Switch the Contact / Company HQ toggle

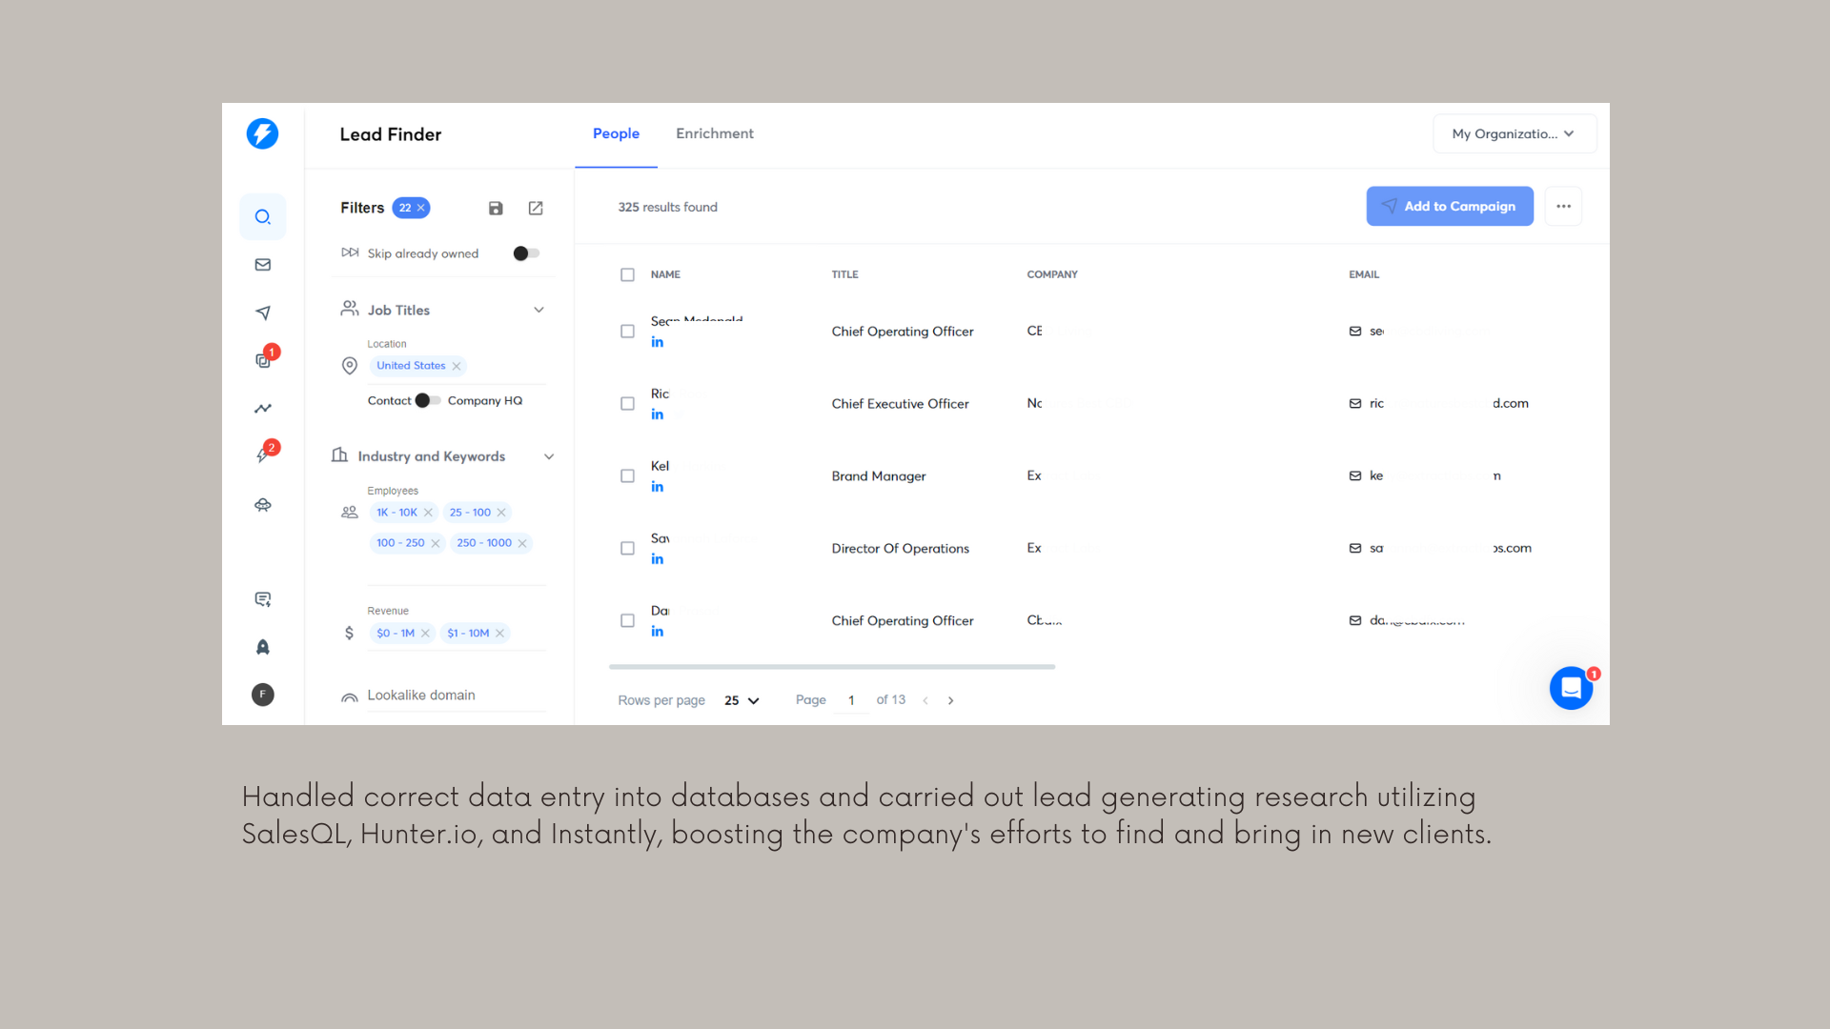[428, 400]
